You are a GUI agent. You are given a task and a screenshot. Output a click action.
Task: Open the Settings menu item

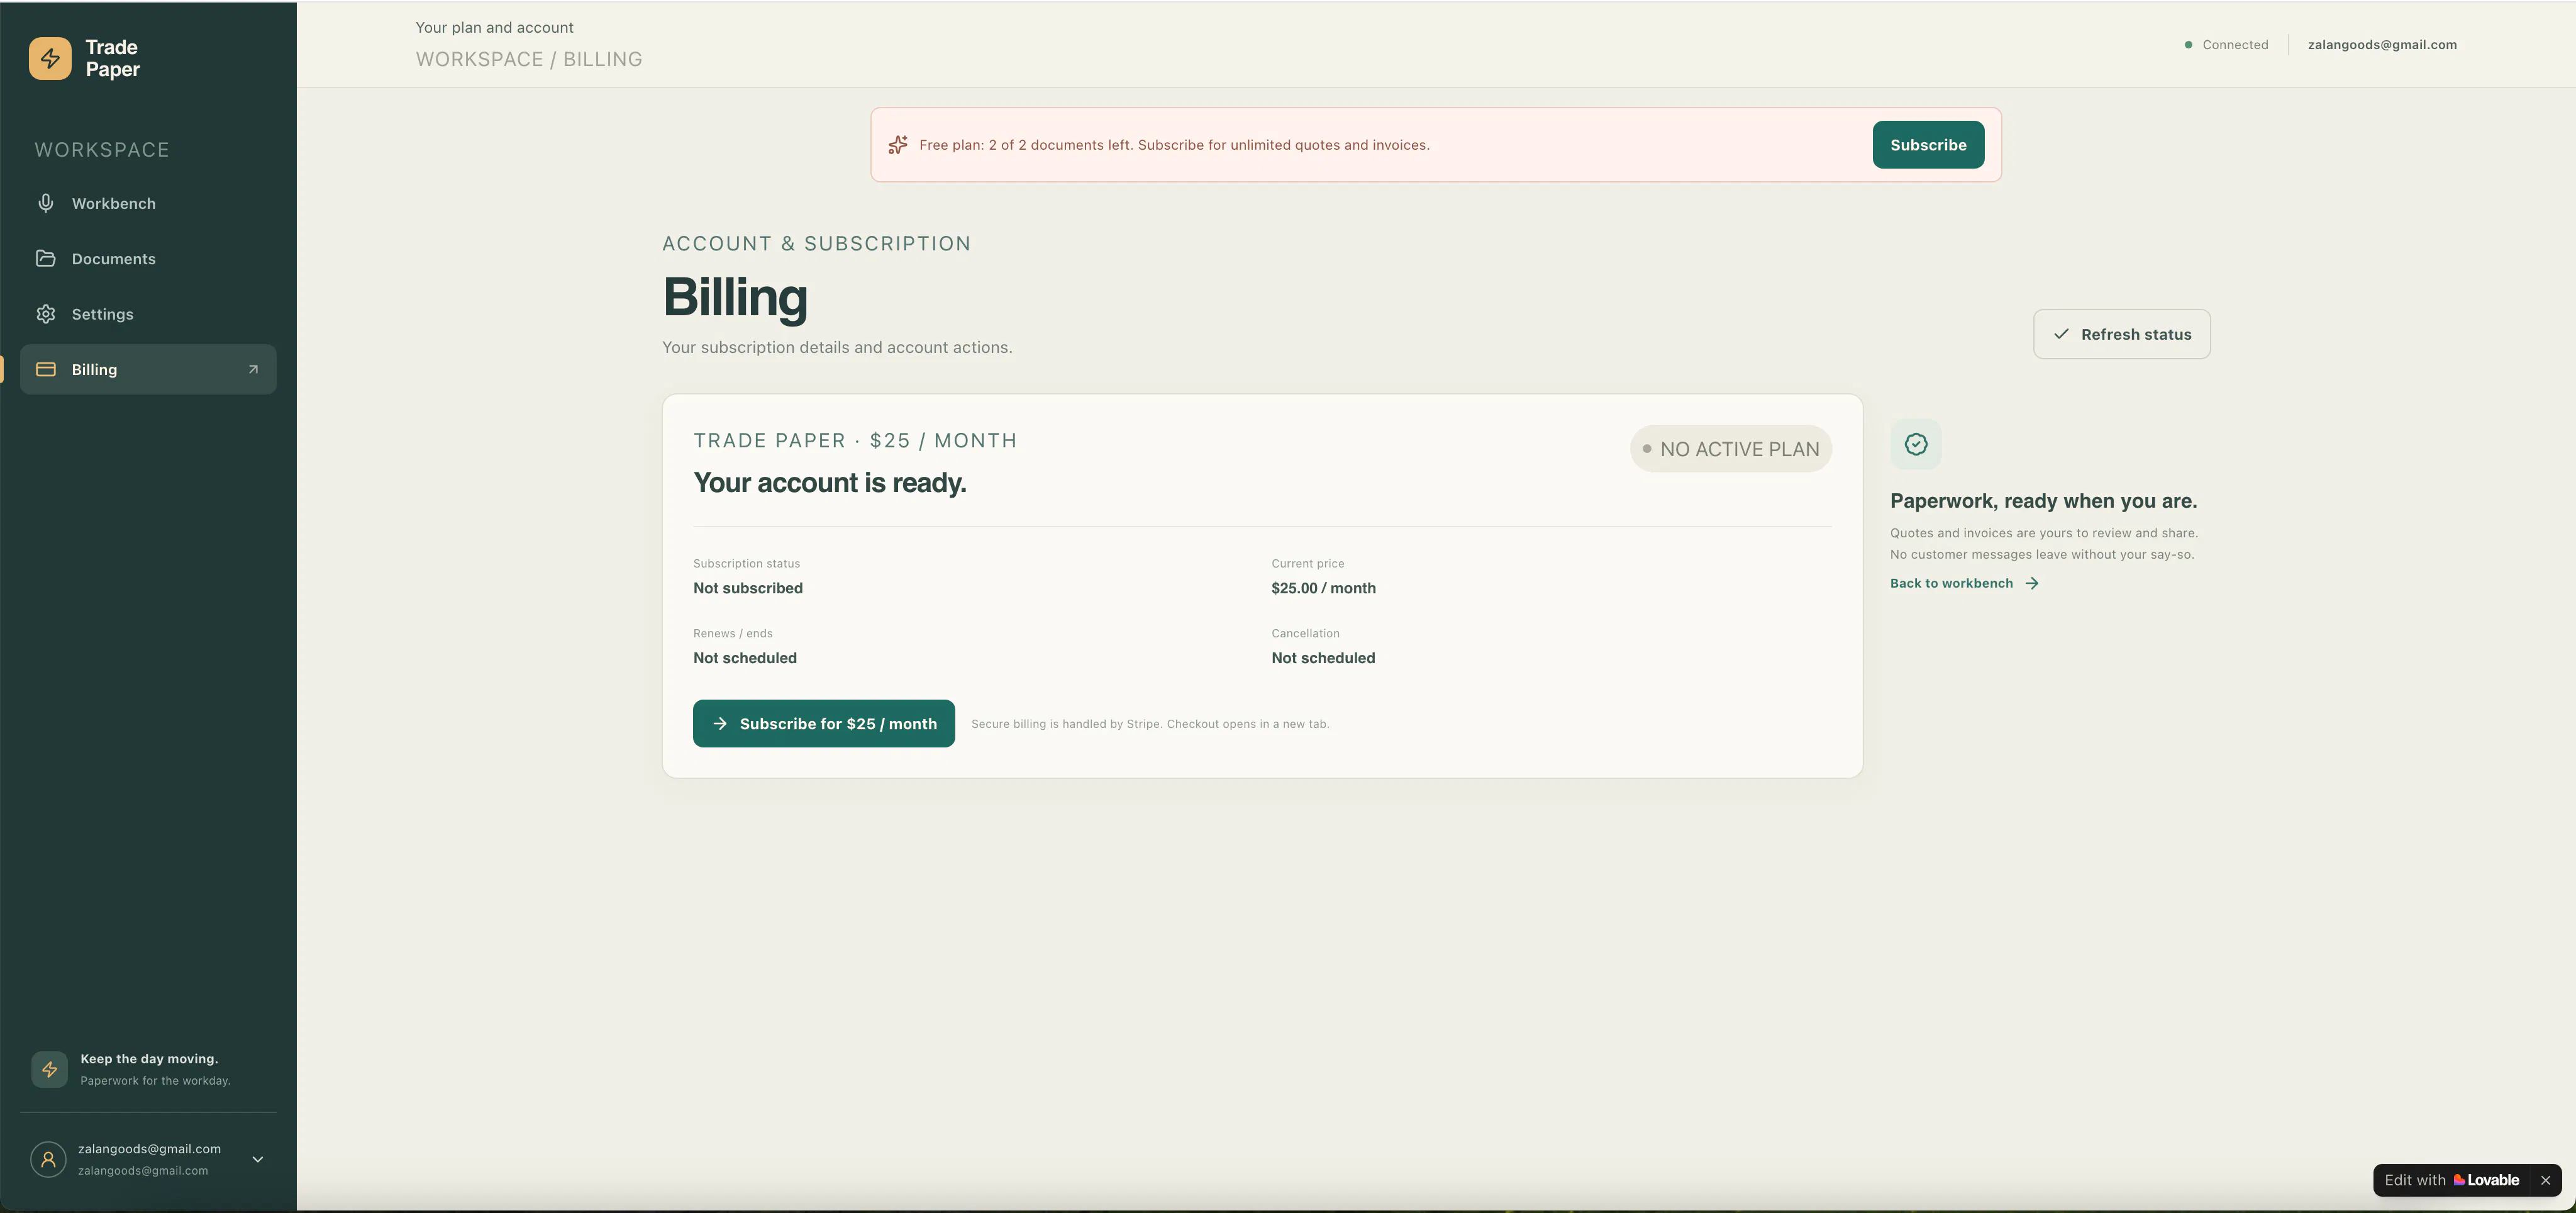pyautogui.click(x=148, y=314)
